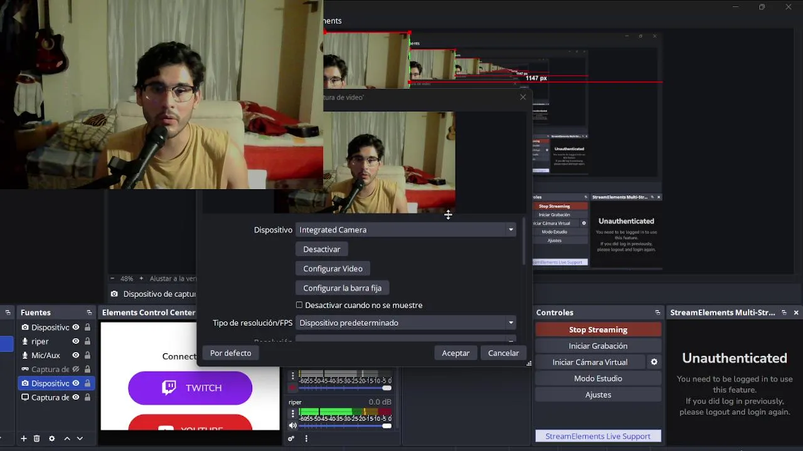Viewport: 803px width, 451px height.
Task: Click the 0.0 dB label of riper
Action: coord(380,402)
